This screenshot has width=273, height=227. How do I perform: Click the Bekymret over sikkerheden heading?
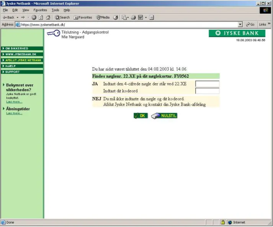20,88
